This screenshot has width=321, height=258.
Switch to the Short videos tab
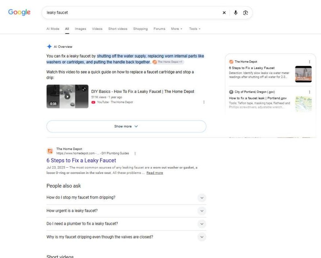point(118,29)
